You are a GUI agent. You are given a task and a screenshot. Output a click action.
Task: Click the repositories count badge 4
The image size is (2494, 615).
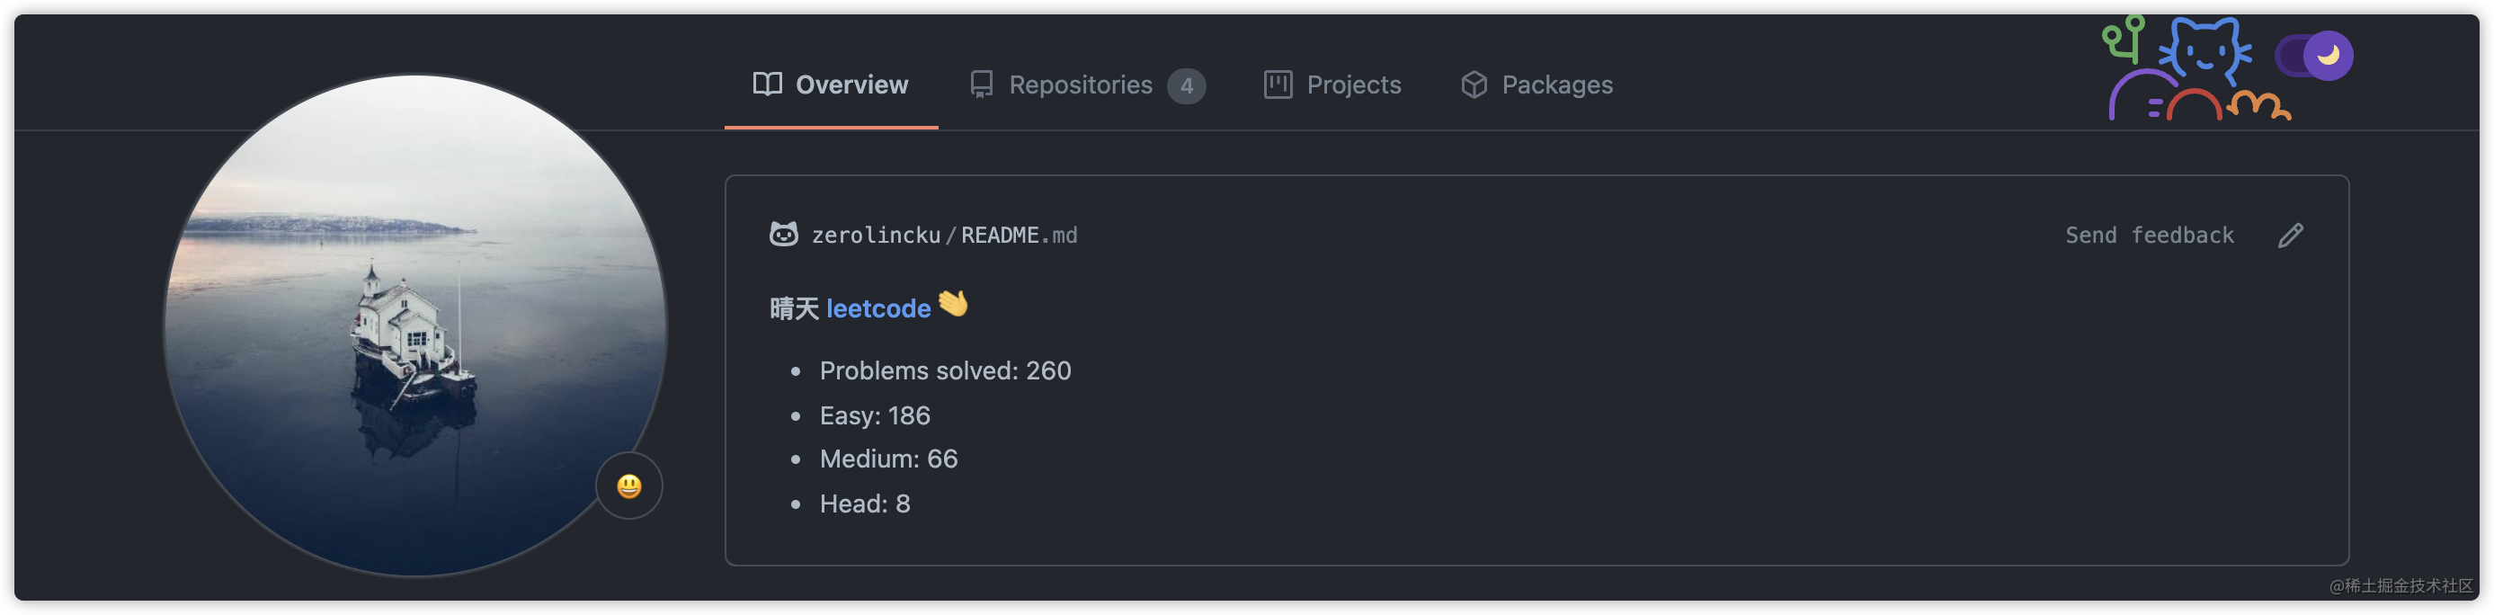pos(1185,86)
